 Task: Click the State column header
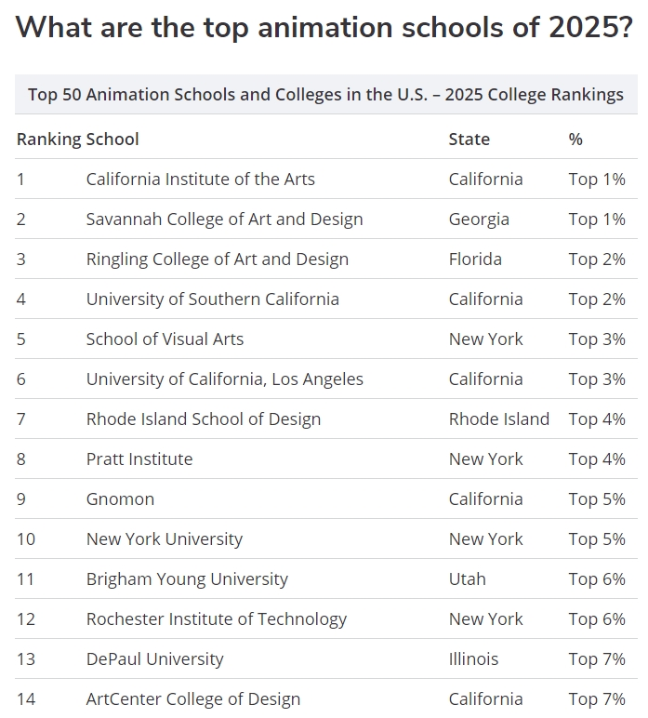(x=469, y=140)
